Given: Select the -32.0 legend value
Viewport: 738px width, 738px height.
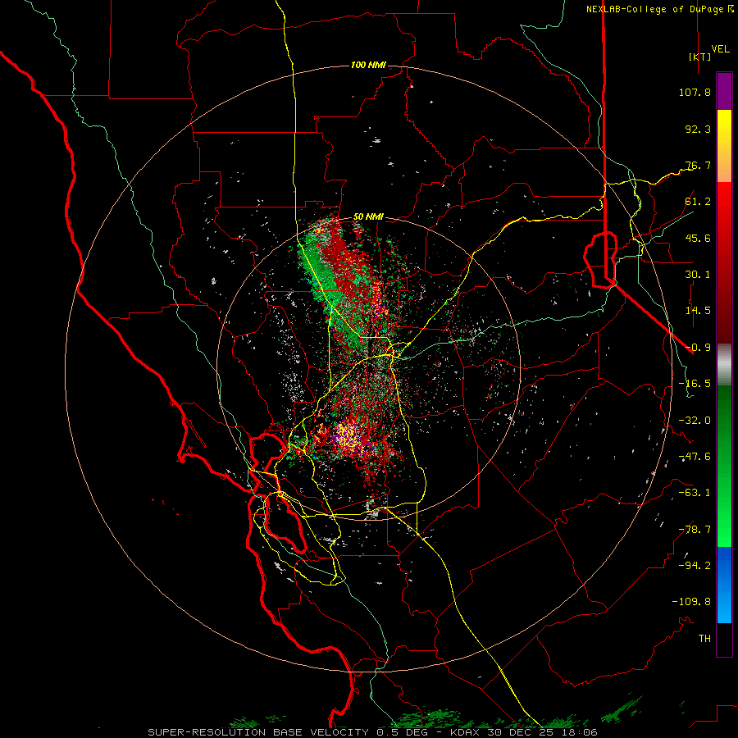Looking at the screenshot, I should [695, 421].
